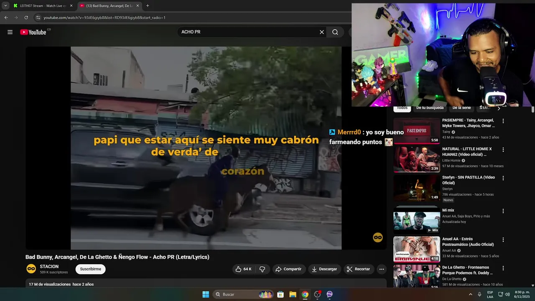Viewport: 535px width, 301px height.
Task: Expand the tab search dropdown
Action: [x=5, y=6]
